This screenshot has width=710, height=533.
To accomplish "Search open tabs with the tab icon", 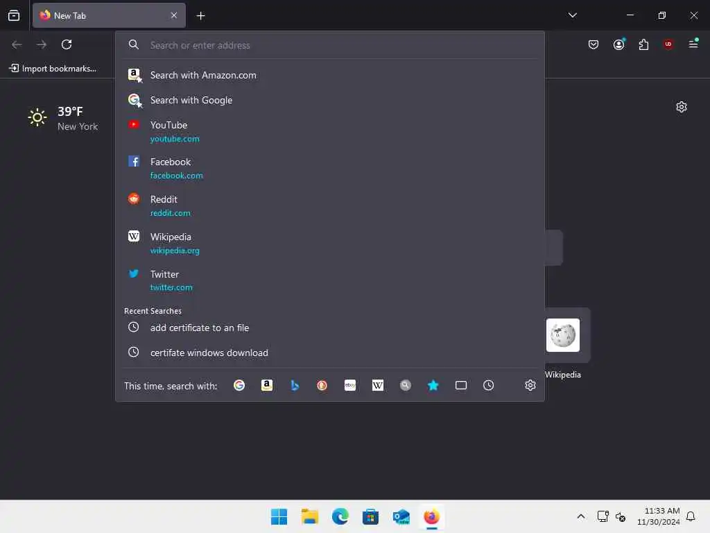I will [461, 385].
